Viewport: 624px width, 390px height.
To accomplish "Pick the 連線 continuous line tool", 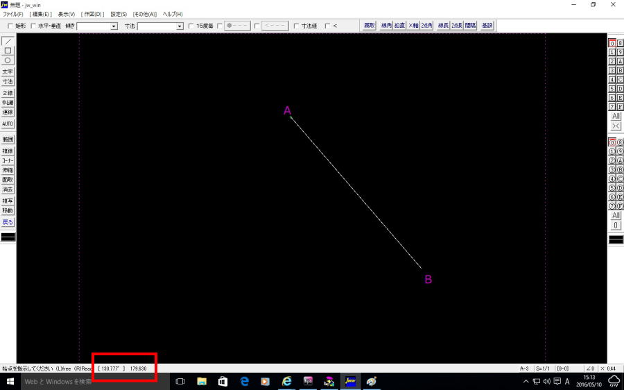I will (x=8, y=112).
